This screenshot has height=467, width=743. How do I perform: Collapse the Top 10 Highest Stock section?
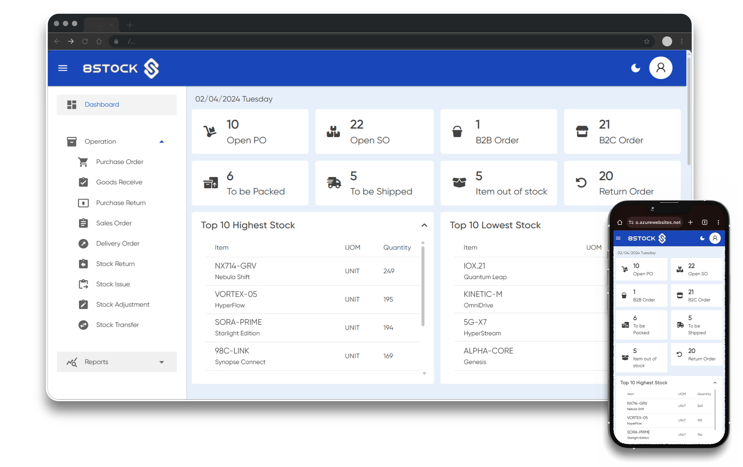click(424, 225)
